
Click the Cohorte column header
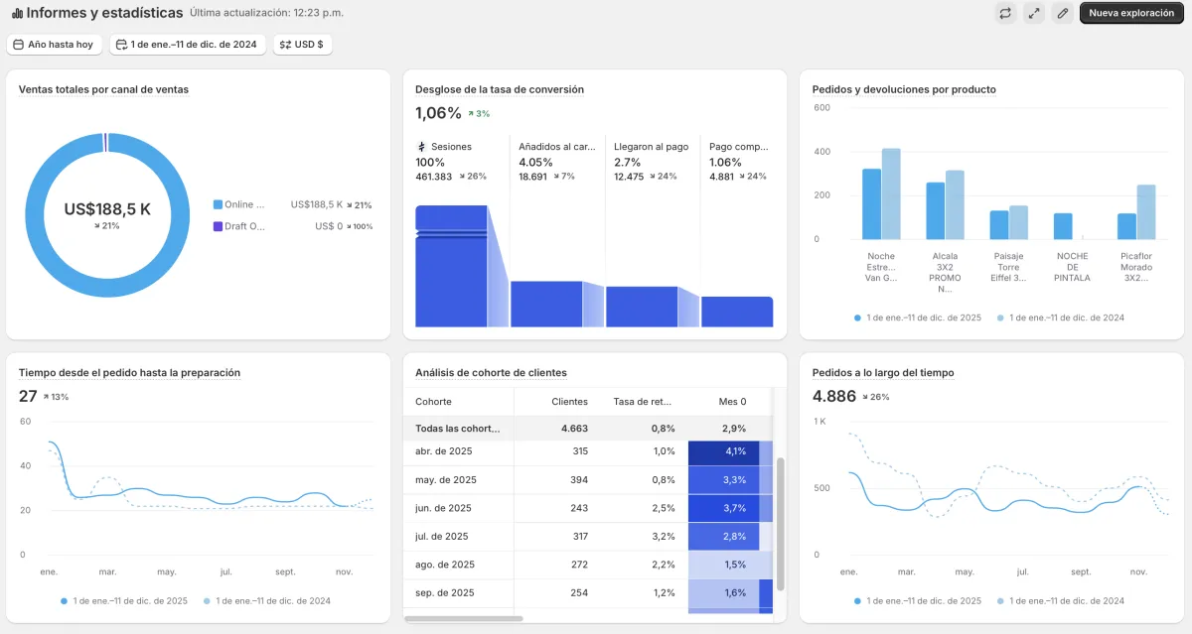(x=433, y=402)
